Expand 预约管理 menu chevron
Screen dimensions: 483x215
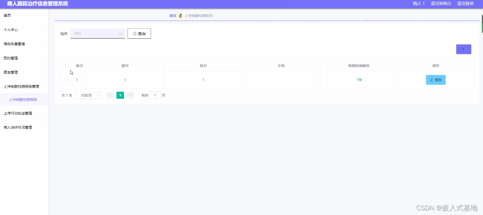point(42,58)
